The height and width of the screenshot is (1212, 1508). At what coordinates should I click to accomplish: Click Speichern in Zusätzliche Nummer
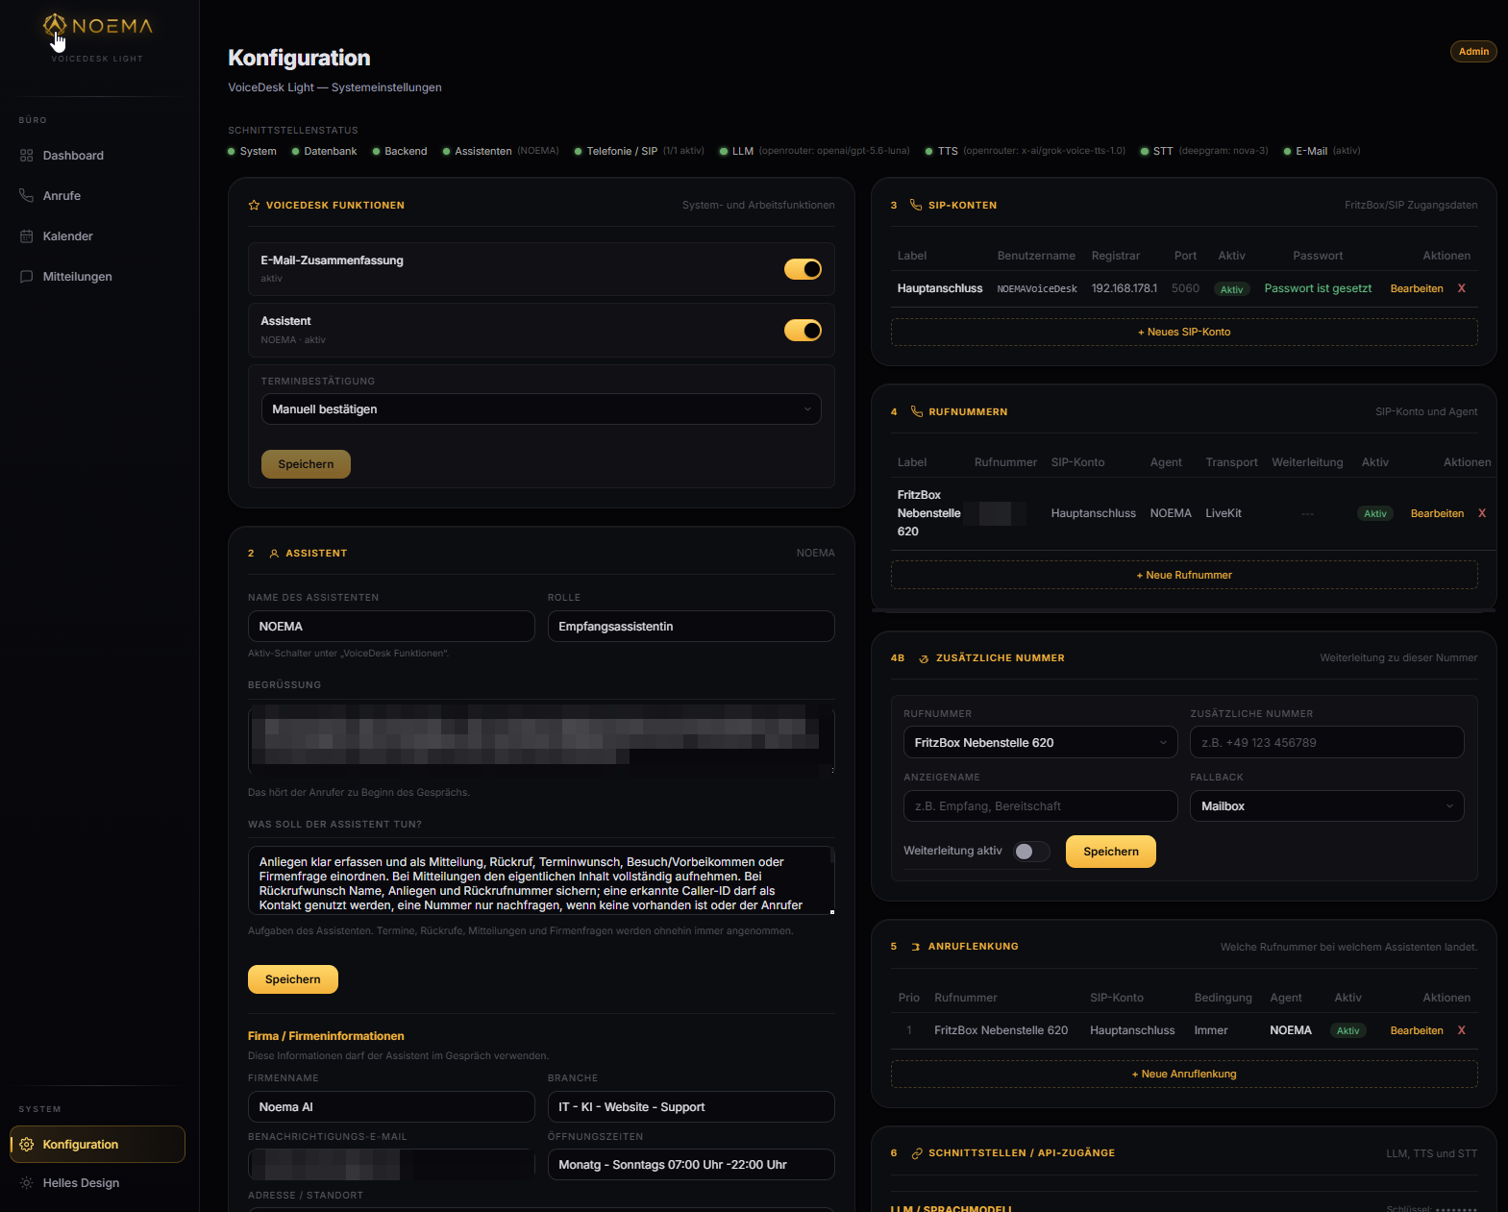[x=1111, y=852]
